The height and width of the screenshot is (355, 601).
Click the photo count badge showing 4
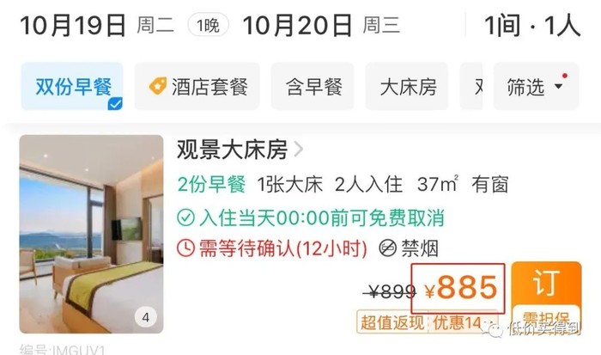click(x=146, y=317)
